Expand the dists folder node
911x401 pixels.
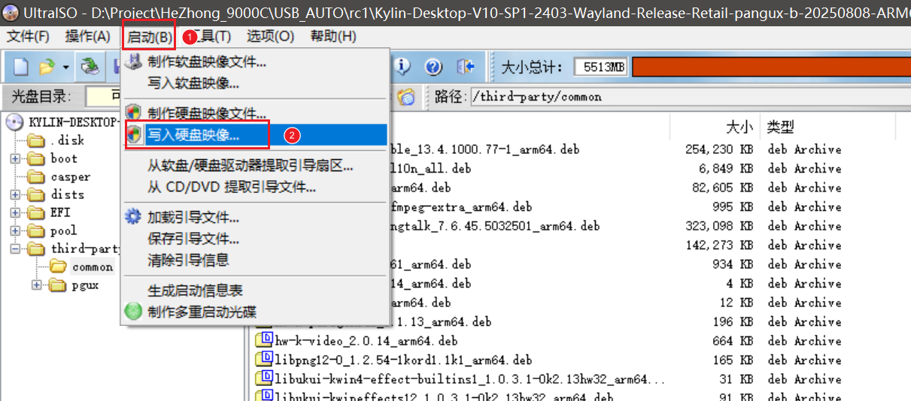(15, 194)
